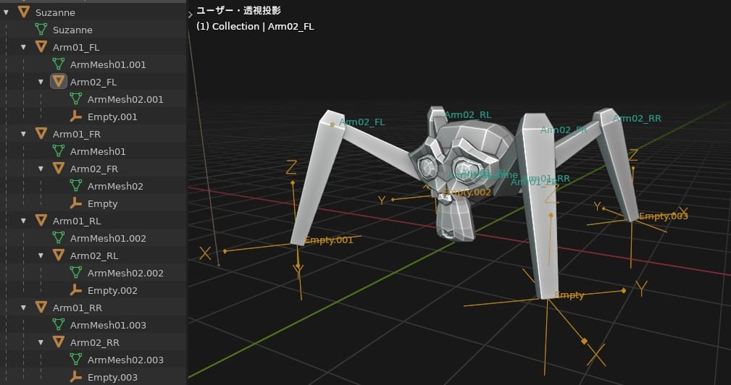Viewport: 731px width, 385px height.
Task: Select the ArmMesh01.001 row name
Action: click(108, 64)
